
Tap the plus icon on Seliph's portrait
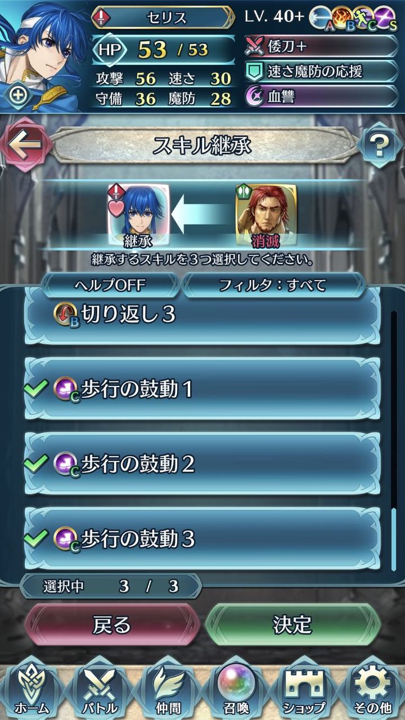click(17, 94)
